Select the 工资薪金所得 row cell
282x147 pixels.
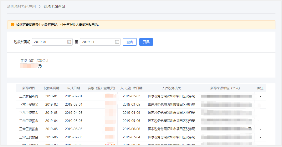point(29,96)
